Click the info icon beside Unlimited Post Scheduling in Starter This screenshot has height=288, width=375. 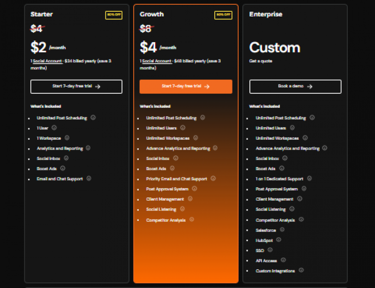93,118
